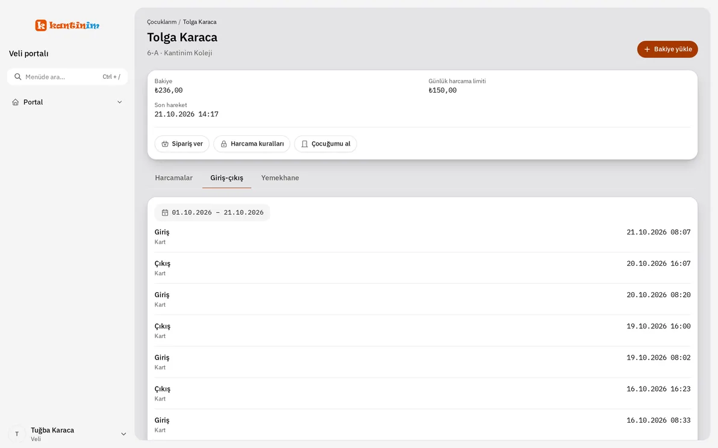Open the Tuğba Karaca account dropdown
The image size is (718, 448).
point(67,434)
